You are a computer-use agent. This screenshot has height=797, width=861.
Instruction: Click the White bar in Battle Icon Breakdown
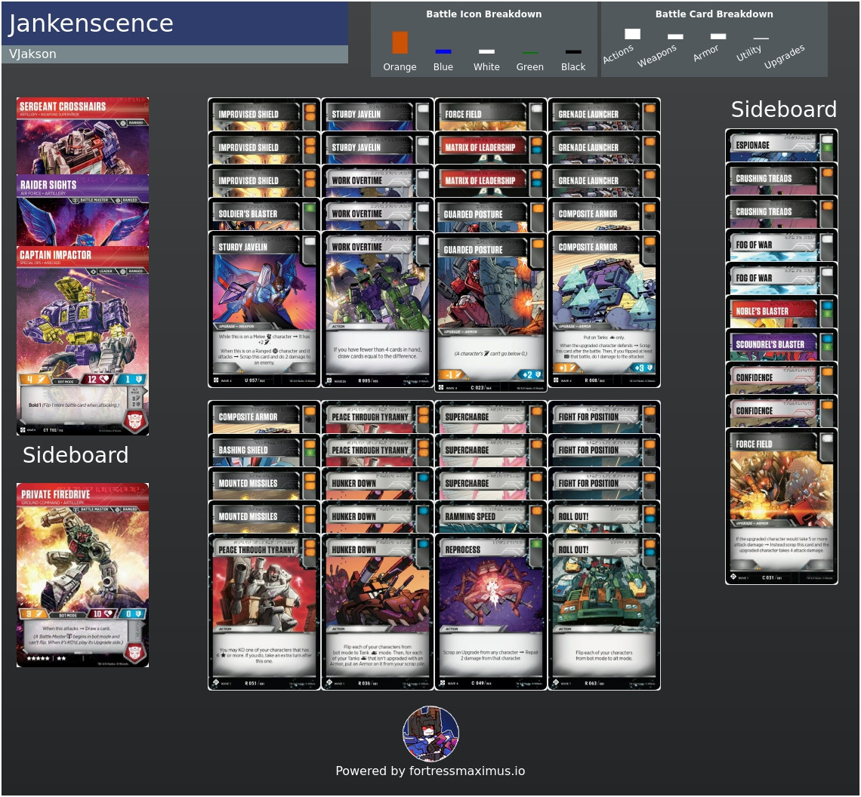pyautogui.click(x=486, y=51)
